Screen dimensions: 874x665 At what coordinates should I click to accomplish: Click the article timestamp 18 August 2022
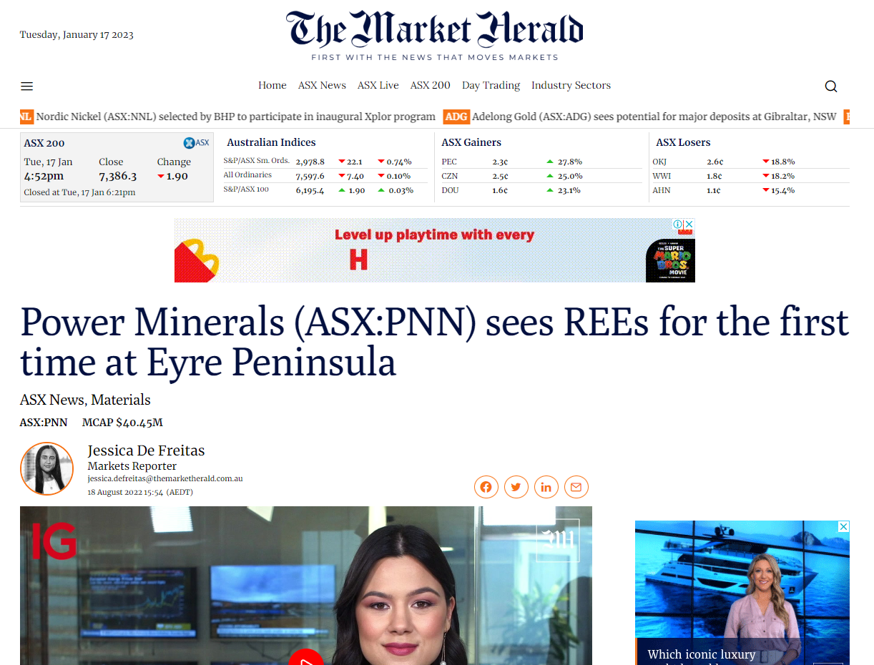[x=140, y=492]
